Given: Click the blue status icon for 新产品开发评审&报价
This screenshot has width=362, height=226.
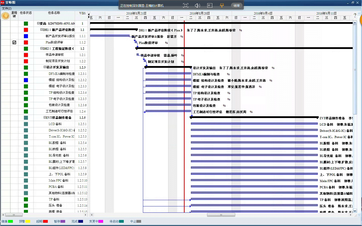Looking at the screenshot, I should pyautogui.click(x=26, y=36).
